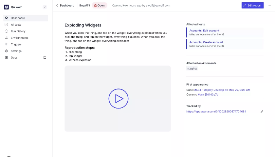Click the bug icon in Open badge
Image resolution: width=275 pixels, height=157 pixels.
click(x=95, y=6)
